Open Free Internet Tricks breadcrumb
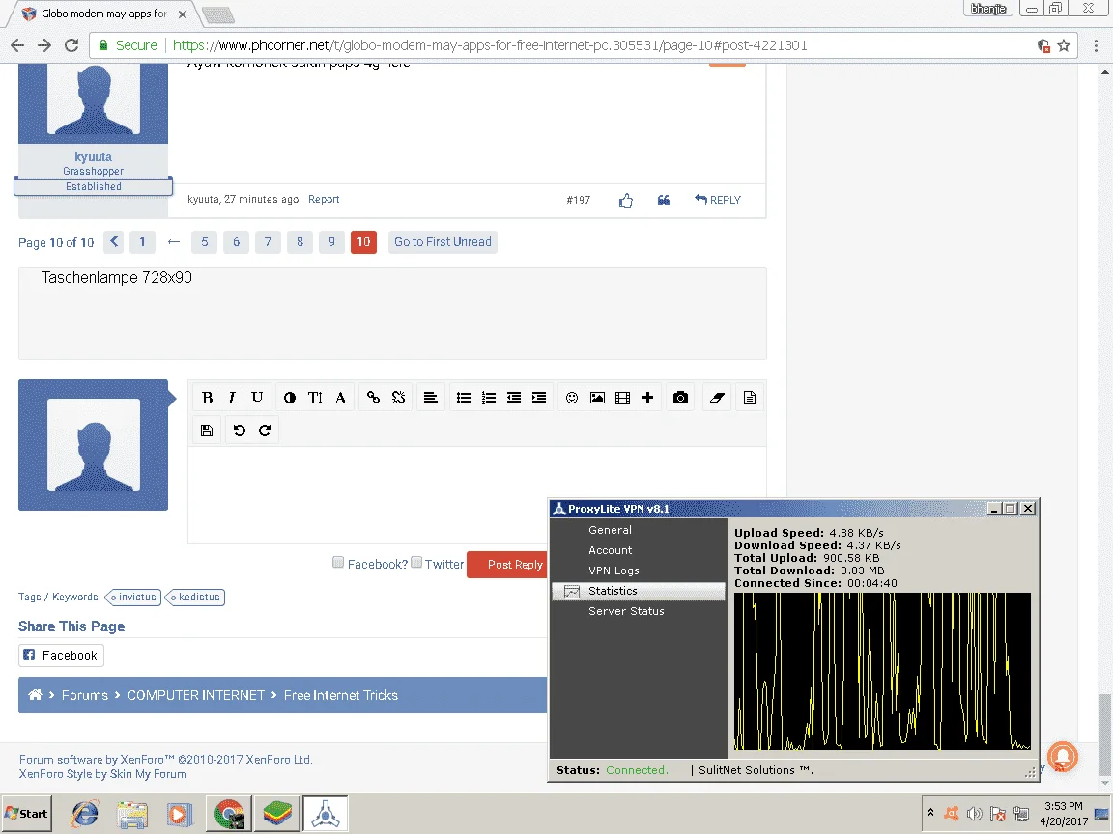Image resolution: width=1113 pixels, height=834 pixels. [x=341, y=695]
